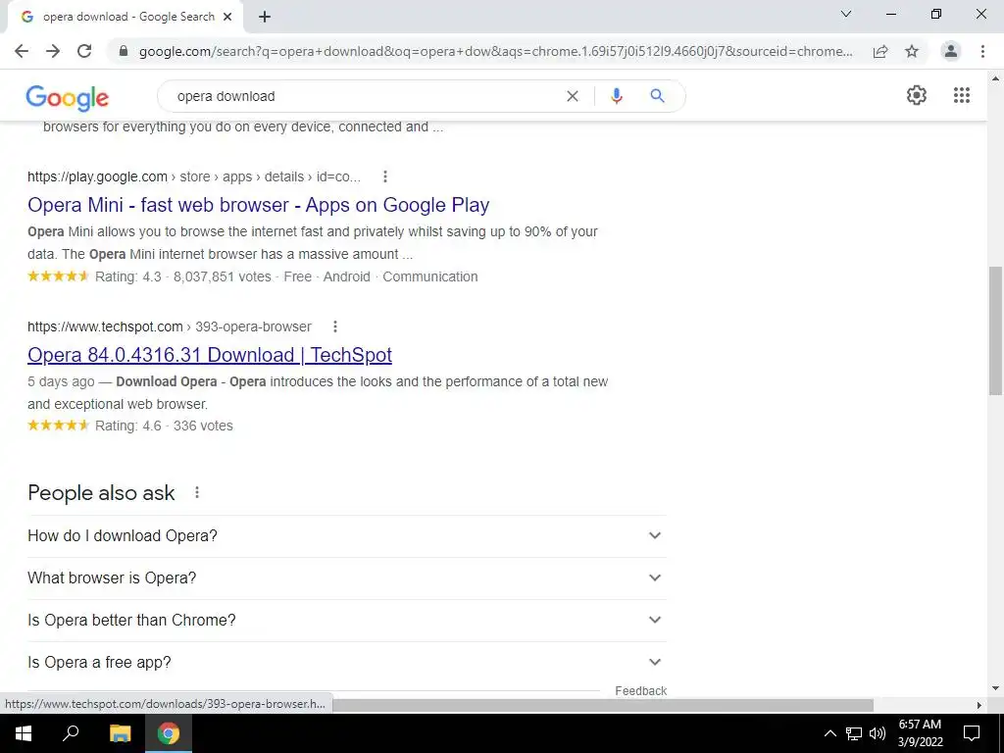Open Opera Mini Google Play result
This screenshot has height=753, width=1004.
pyautogui.click(x=259, y=205)
